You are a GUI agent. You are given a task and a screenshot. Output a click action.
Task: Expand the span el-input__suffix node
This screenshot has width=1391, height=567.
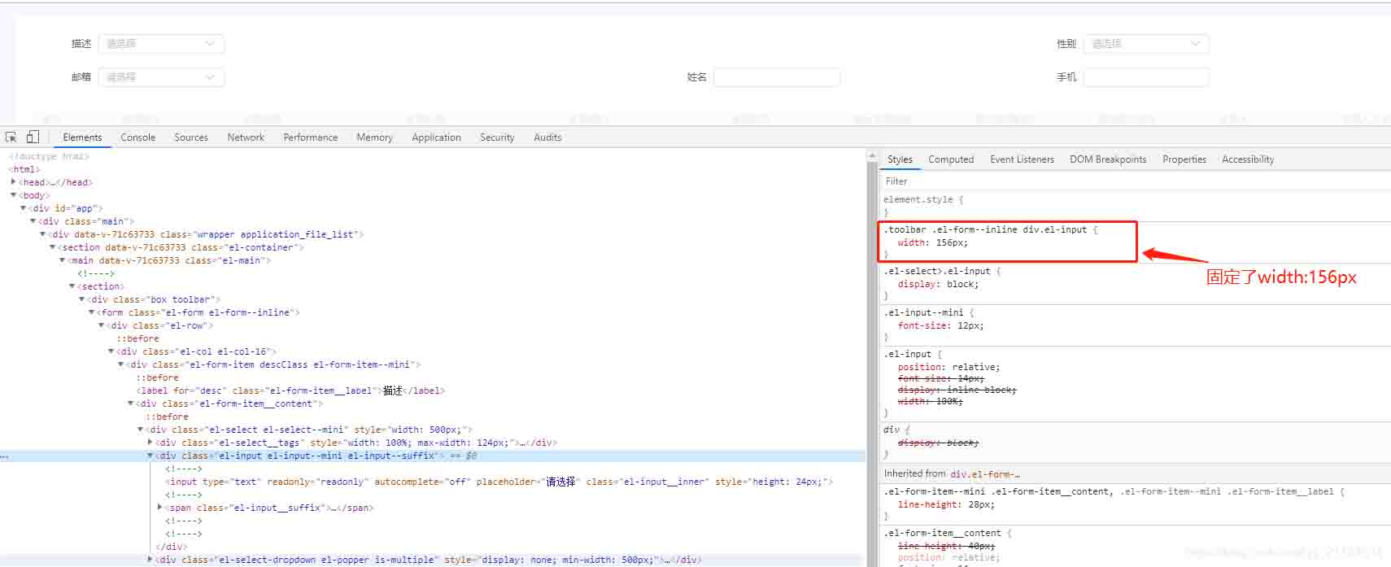[x=159, y=508]
